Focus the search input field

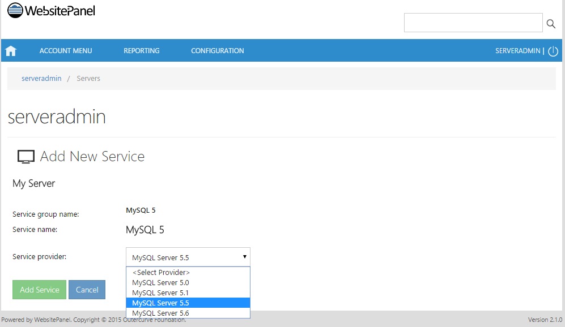point(473,23)
